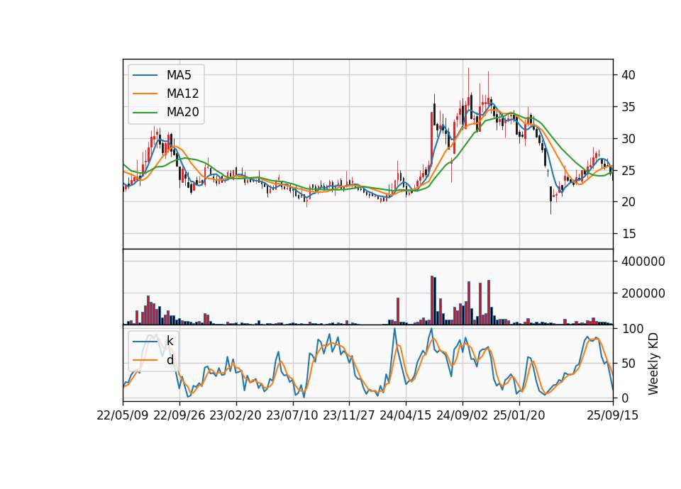Click the blue MA5 line sample in legend

pos(145,75)
